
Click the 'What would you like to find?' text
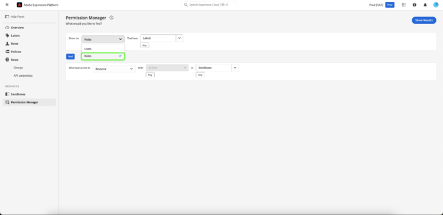84,24
